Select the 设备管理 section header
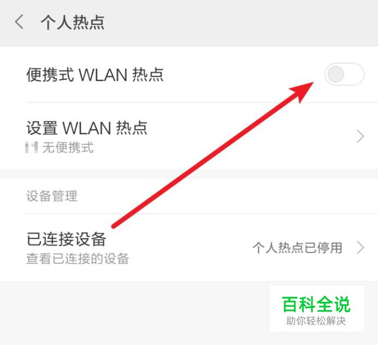This screenshot has width=378, height=345. (x=52, y=196)
